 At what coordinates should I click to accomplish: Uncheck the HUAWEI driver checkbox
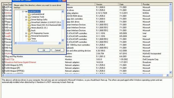point(4,54)
